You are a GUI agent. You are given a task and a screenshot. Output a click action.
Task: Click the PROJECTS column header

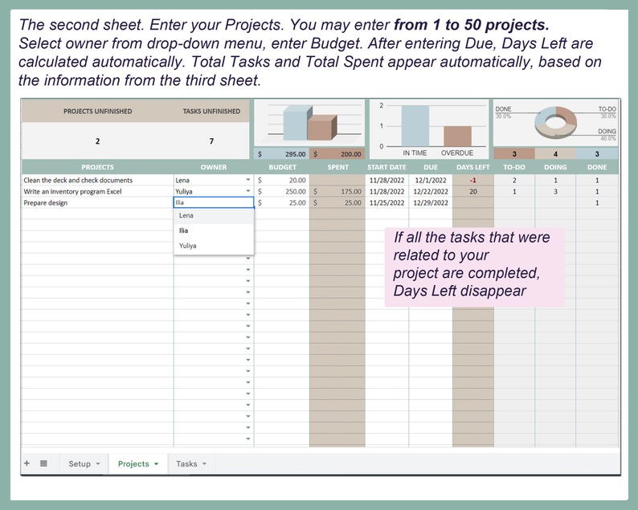pyautogui.click(x=98, y=167)
